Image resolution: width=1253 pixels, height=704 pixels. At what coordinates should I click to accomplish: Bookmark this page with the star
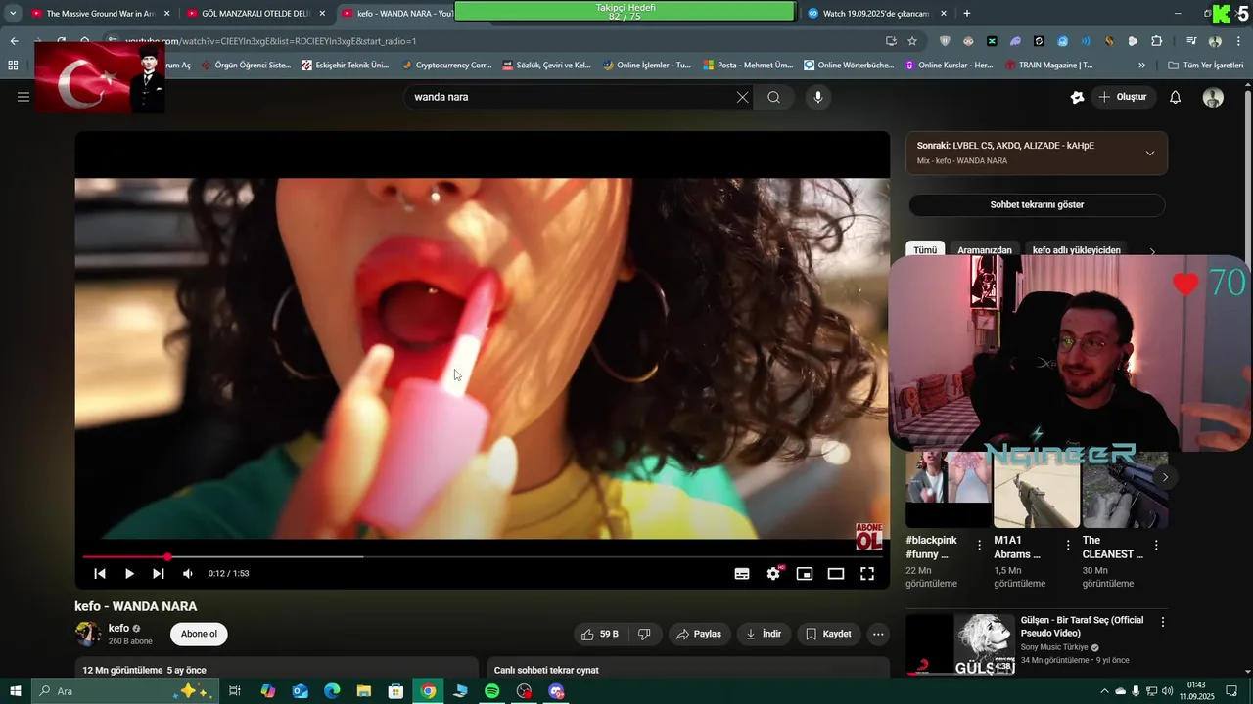pyautogui.click(x=912, y=41)
